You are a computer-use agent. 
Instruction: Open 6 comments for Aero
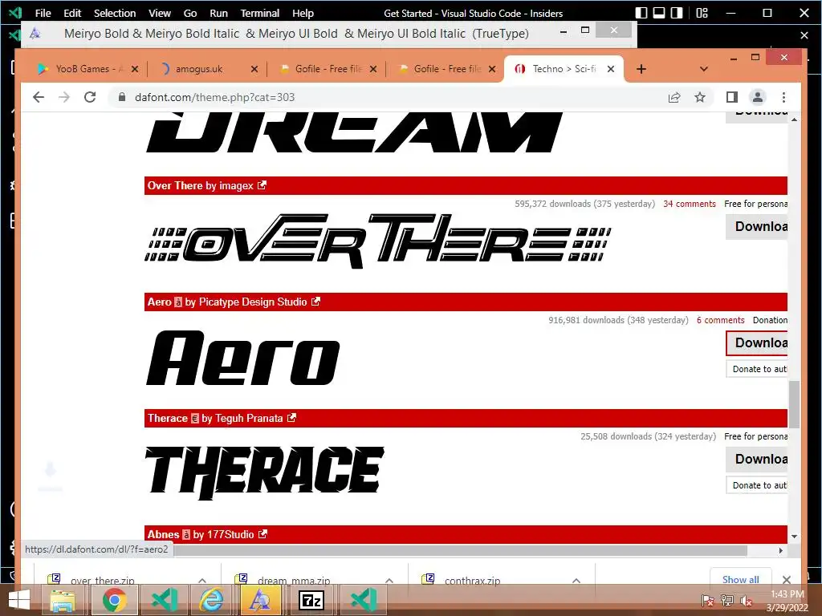pos(720,320)
